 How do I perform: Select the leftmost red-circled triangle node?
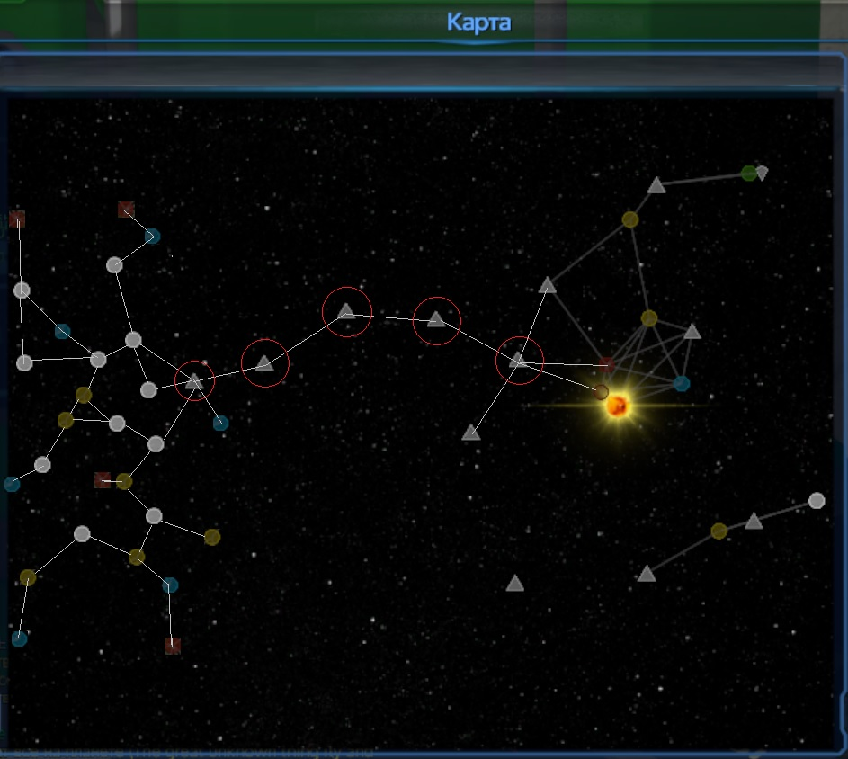[194, 381]
